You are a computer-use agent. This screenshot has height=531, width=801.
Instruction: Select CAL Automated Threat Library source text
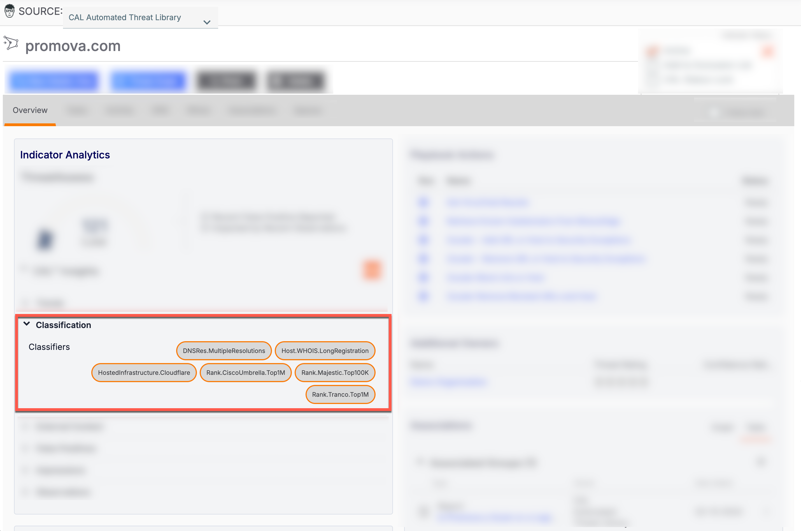tap(125, 17)
